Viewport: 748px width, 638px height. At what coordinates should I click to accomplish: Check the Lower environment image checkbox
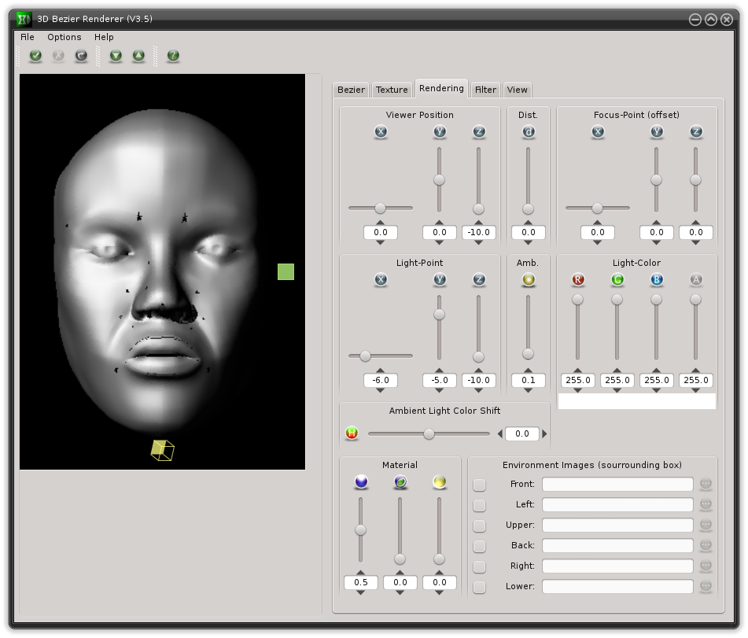coord(480,587)
